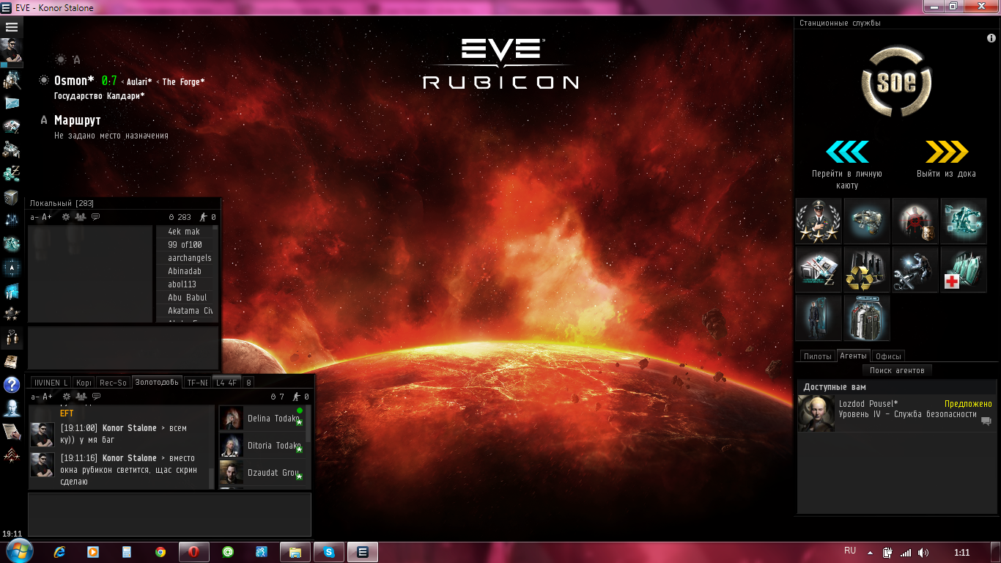Open Золотодобь channel settings gear icon

pyautogui.click(x=66, y=397)
